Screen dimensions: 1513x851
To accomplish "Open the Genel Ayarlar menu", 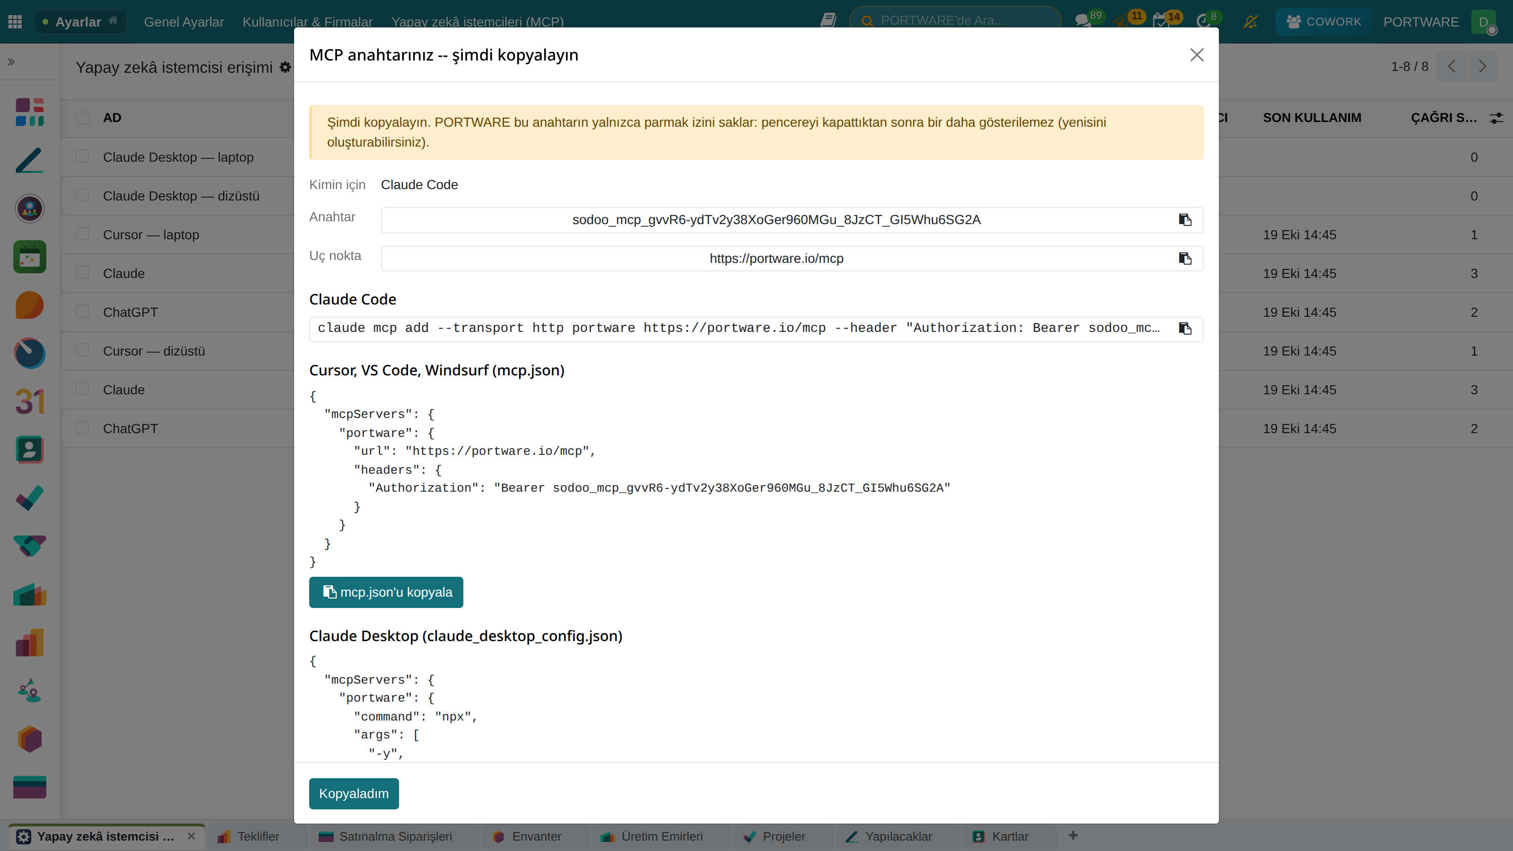I will coord(184,22).
